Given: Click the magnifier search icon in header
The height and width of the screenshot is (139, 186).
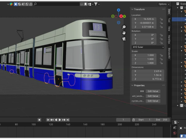Looking at the screenshot, I should pos(35,4).
